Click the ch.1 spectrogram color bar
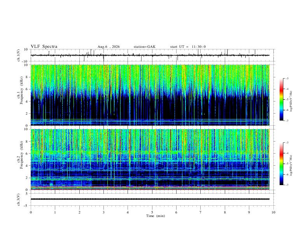This screenshot has width=308, height=238. (281, 100)
